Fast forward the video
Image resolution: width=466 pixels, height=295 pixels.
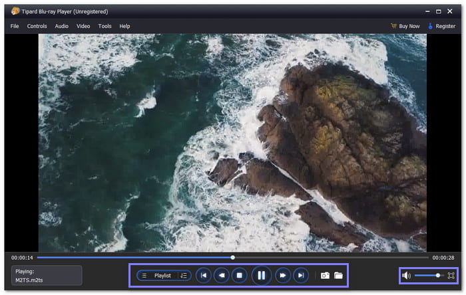coord(283,275)
